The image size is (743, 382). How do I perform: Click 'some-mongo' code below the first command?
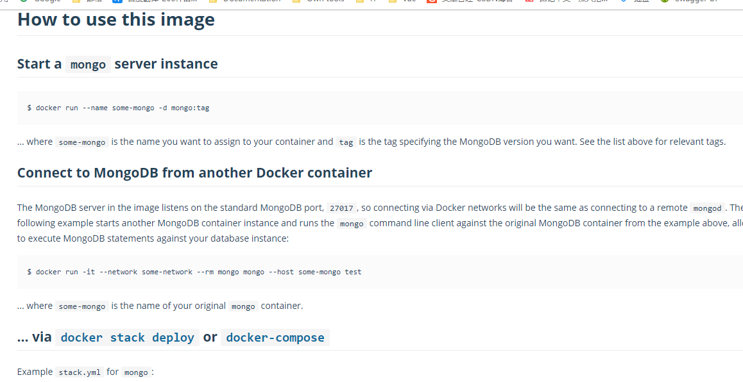click(82, 142)
